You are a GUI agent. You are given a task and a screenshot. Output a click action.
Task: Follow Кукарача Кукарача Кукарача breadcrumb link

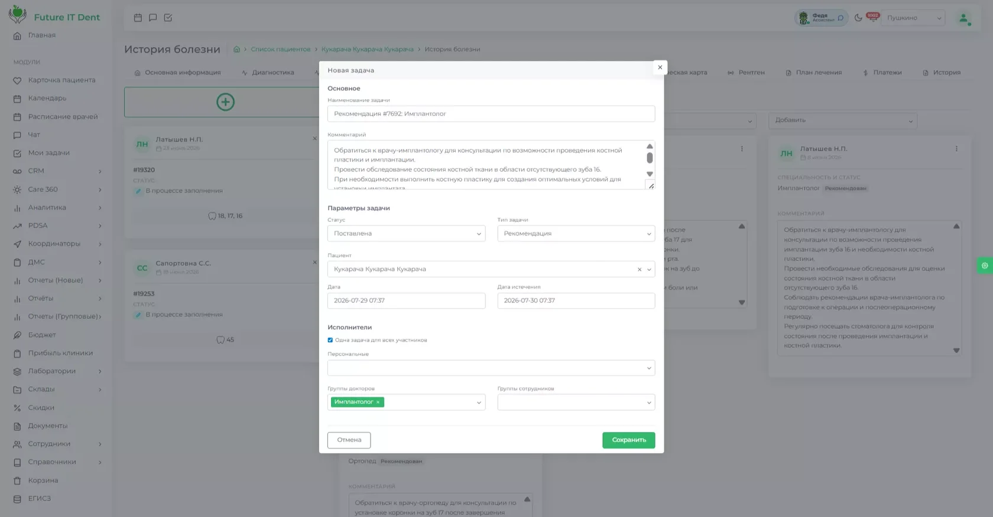[x=367, y=50]
